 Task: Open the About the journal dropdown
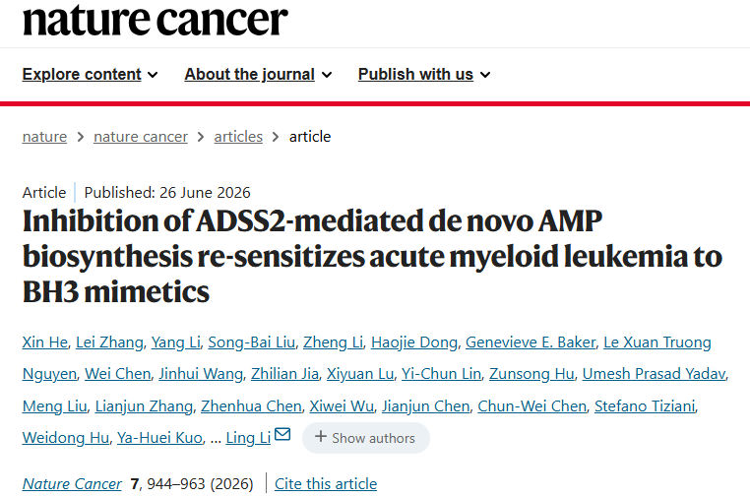pos(258,74)
